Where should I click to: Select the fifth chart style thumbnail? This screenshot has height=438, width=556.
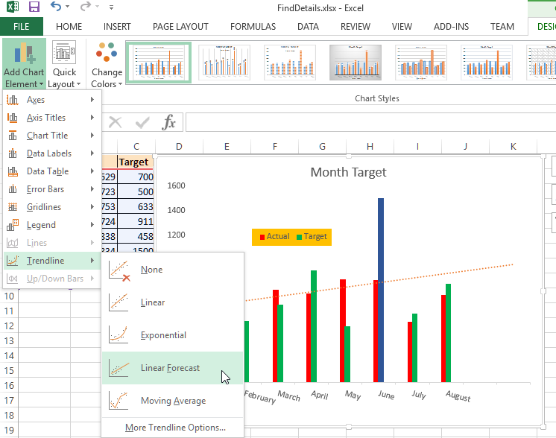click(x=421, y=63)
